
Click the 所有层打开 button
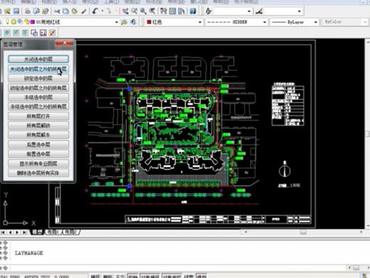(x=38, y=116)
